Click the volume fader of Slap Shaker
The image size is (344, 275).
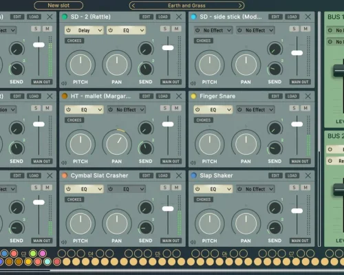(297, 211)
